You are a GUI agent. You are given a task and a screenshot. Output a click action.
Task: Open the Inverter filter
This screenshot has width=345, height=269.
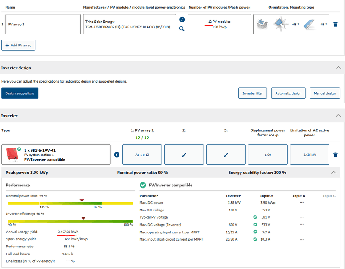pos(253,93)
